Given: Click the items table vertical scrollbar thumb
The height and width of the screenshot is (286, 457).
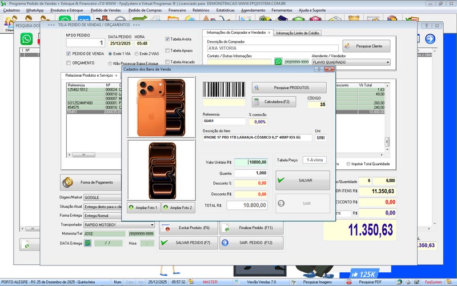Looking at the screenshot, I should (387, 141).
